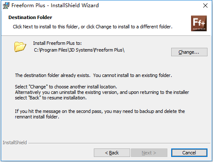Click the Freeform Plus window title text
Screen dimensions: 213x162
pyautogui.click(x=55, y=5)
